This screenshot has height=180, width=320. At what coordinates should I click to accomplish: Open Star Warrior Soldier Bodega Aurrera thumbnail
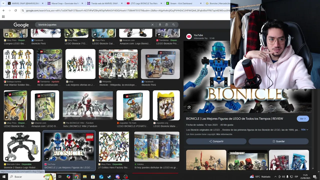18,64
